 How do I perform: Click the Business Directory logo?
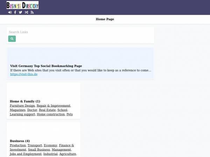(x=22, y=5)
